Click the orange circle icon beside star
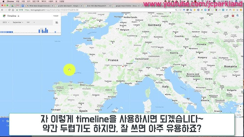Image resolution: width=244 pixels, height=137 pixels. click(241, 10)
